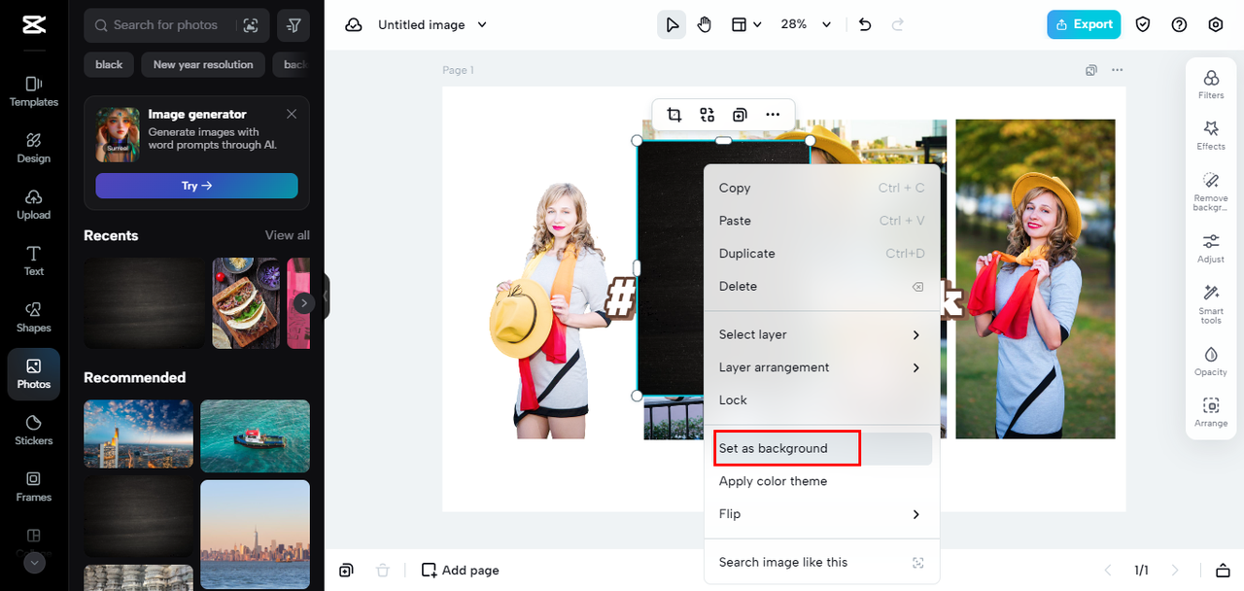
Task: Click the cloud save status icon
Action: (x=354, y=25)
